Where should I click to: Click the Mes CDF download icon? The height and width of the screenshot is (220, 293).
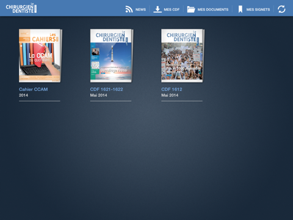tap(157, 9)
